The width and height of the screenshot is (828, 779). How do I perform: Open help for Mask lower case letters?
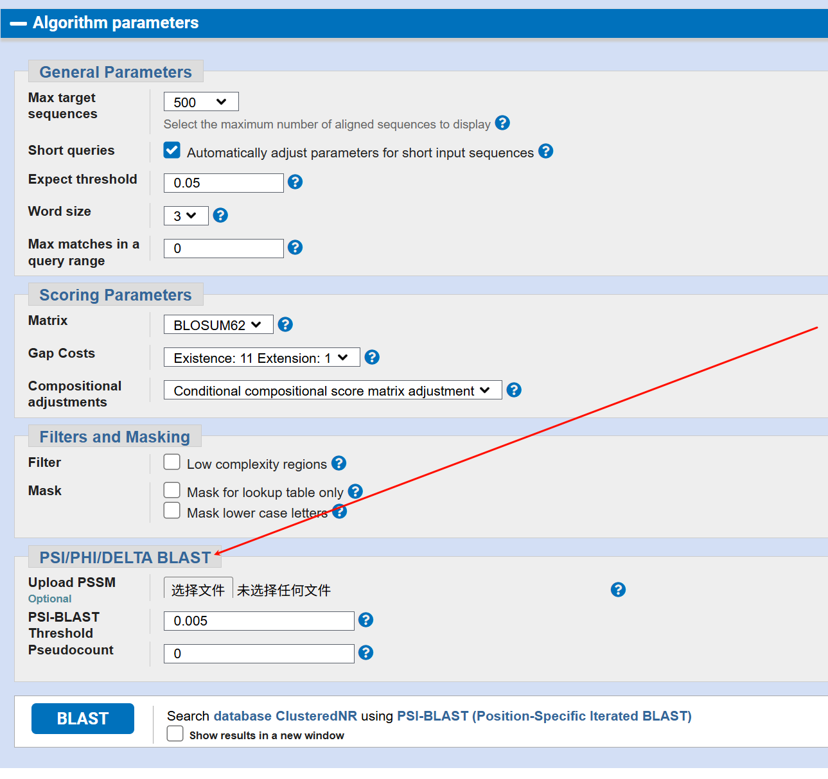coord(340,512)
